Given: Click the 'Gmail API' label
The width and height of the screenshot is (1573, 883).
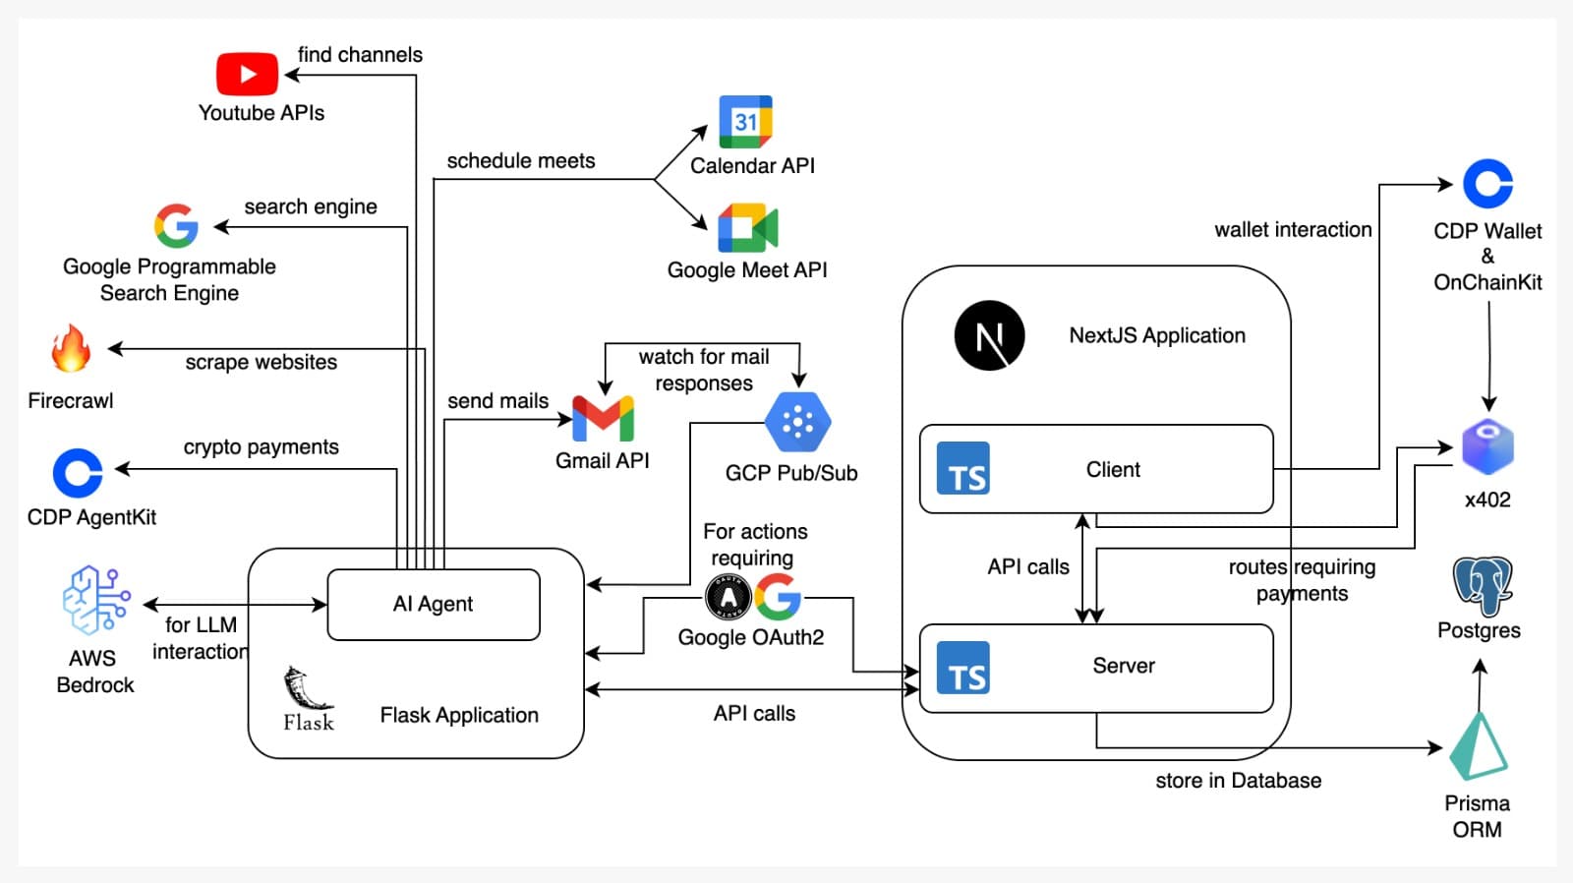Looking at the screenshot, I should click(603, 460).
